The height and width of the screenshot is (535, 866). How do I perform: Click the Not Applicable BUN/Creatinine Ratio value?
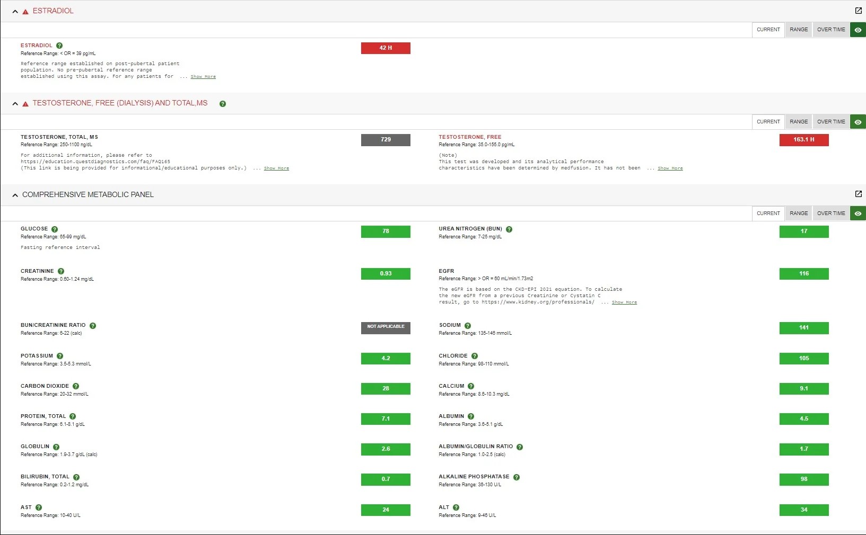point(386,327)
